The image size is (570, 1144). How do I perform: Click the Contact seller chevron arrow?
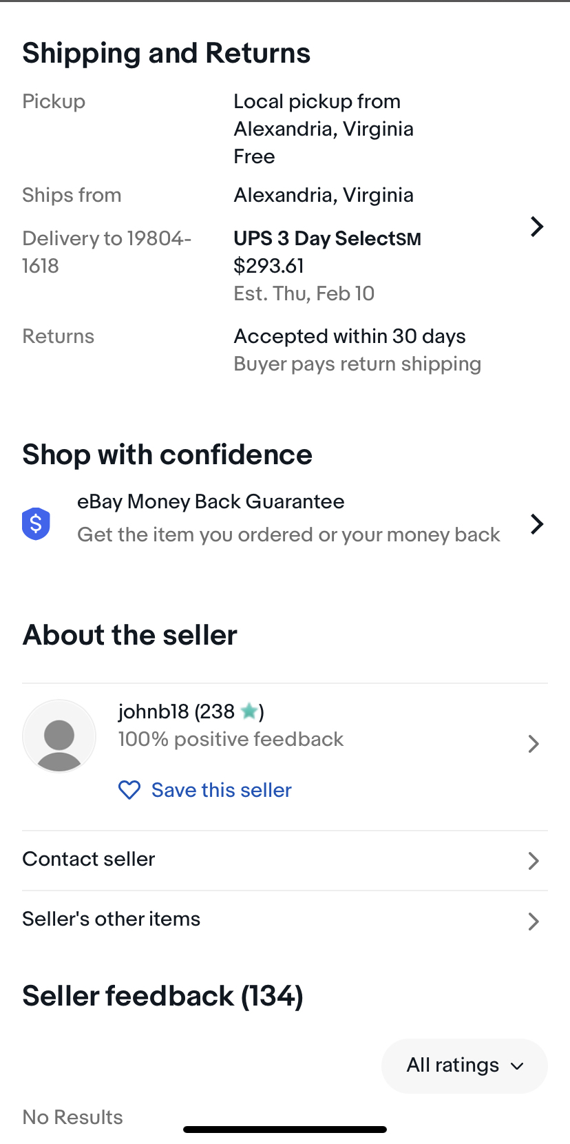tap(533, 860)
